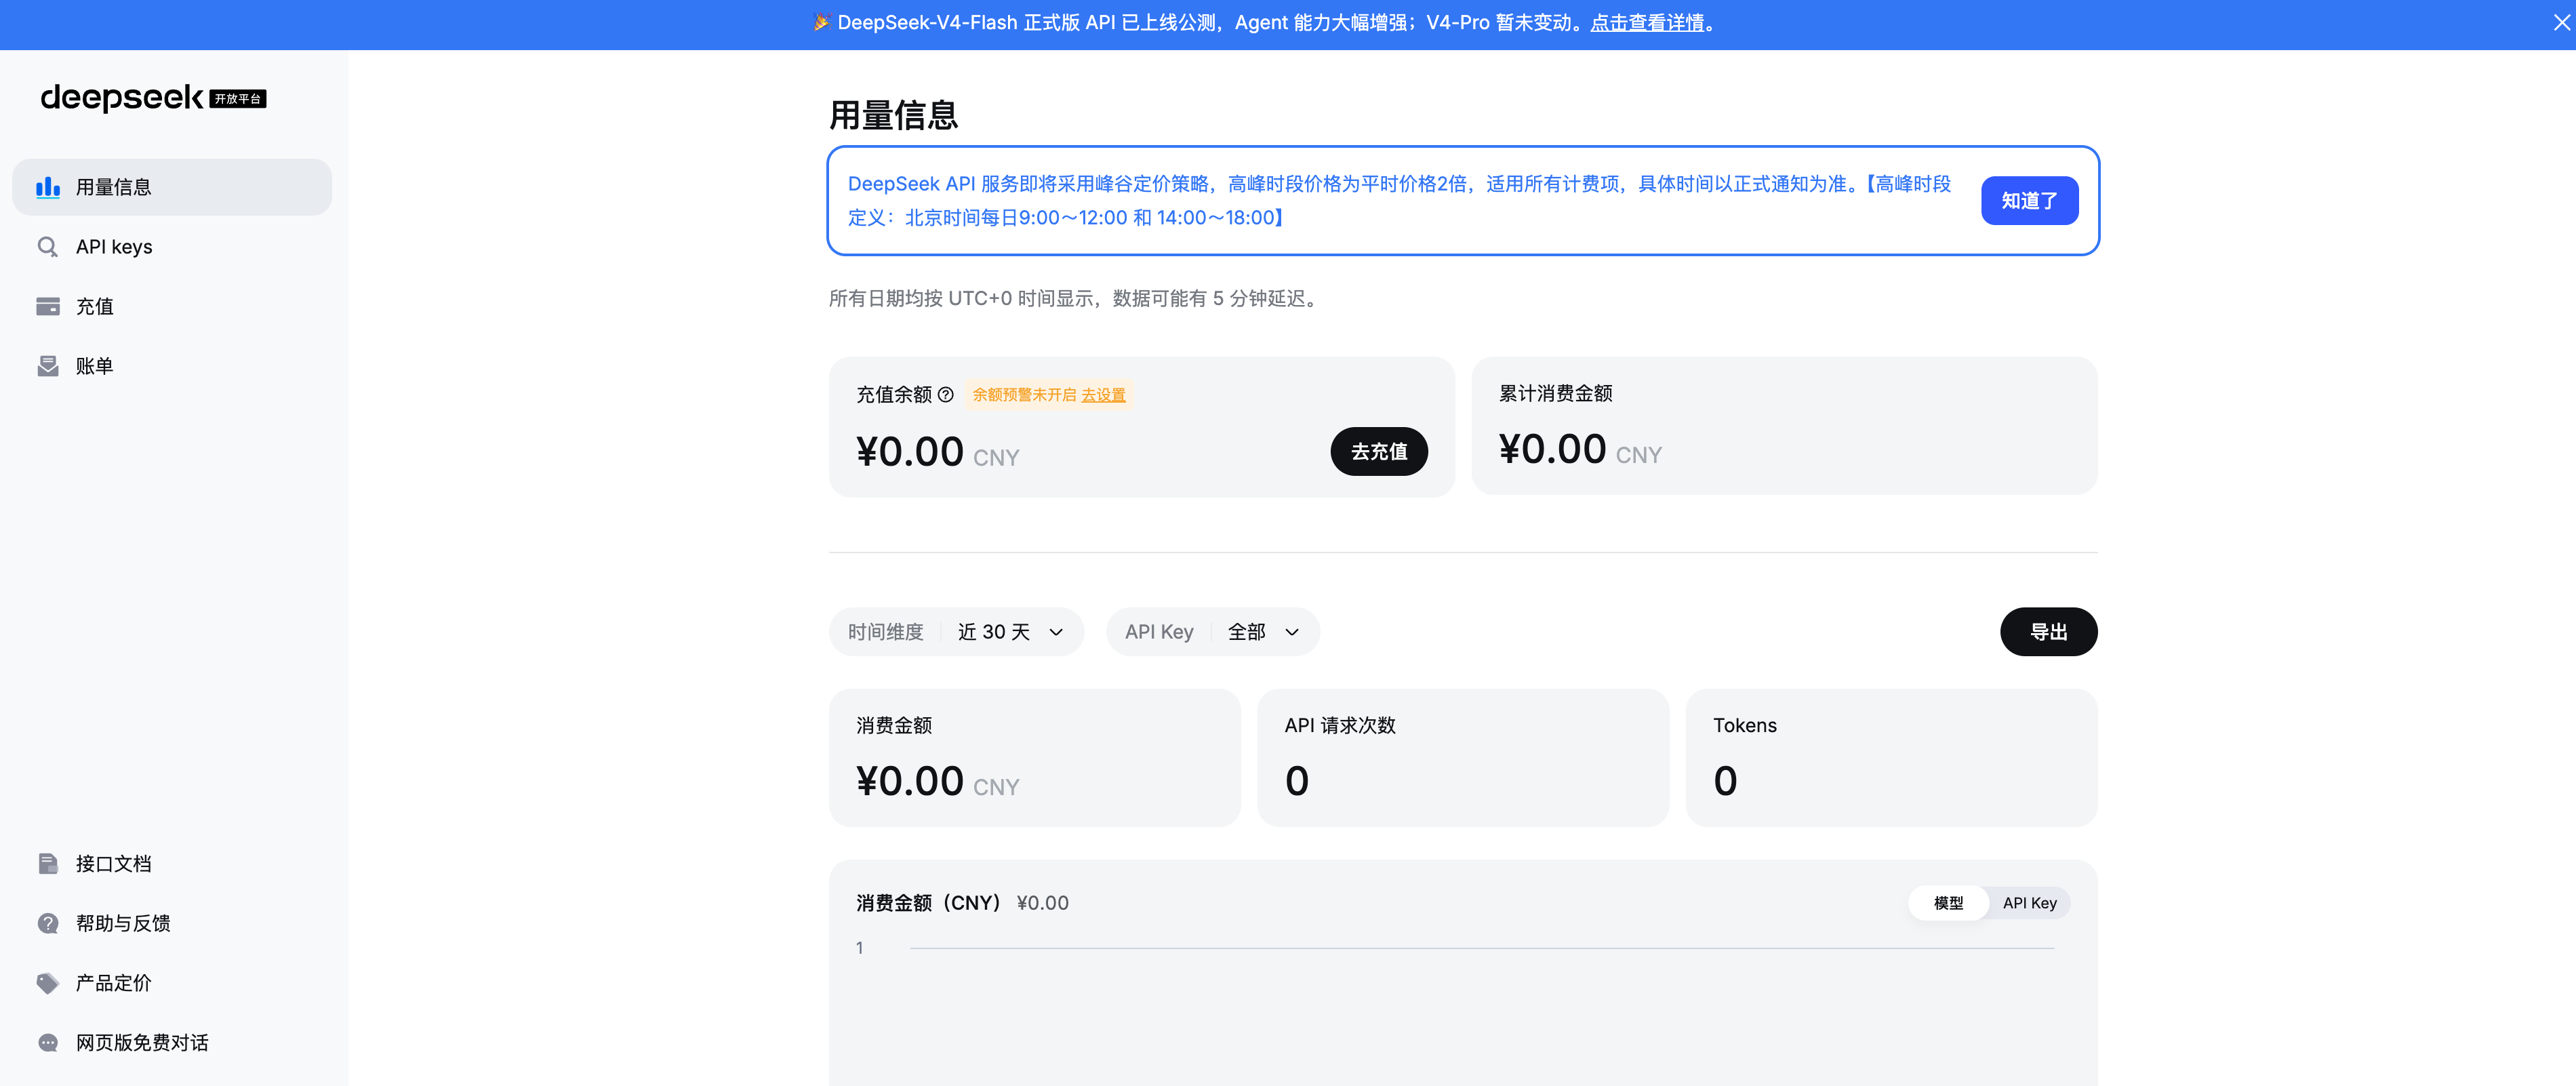2576x1086 pixels.
Task: Open the 用量信息 sidebar menu
Action: click(172, 187)
